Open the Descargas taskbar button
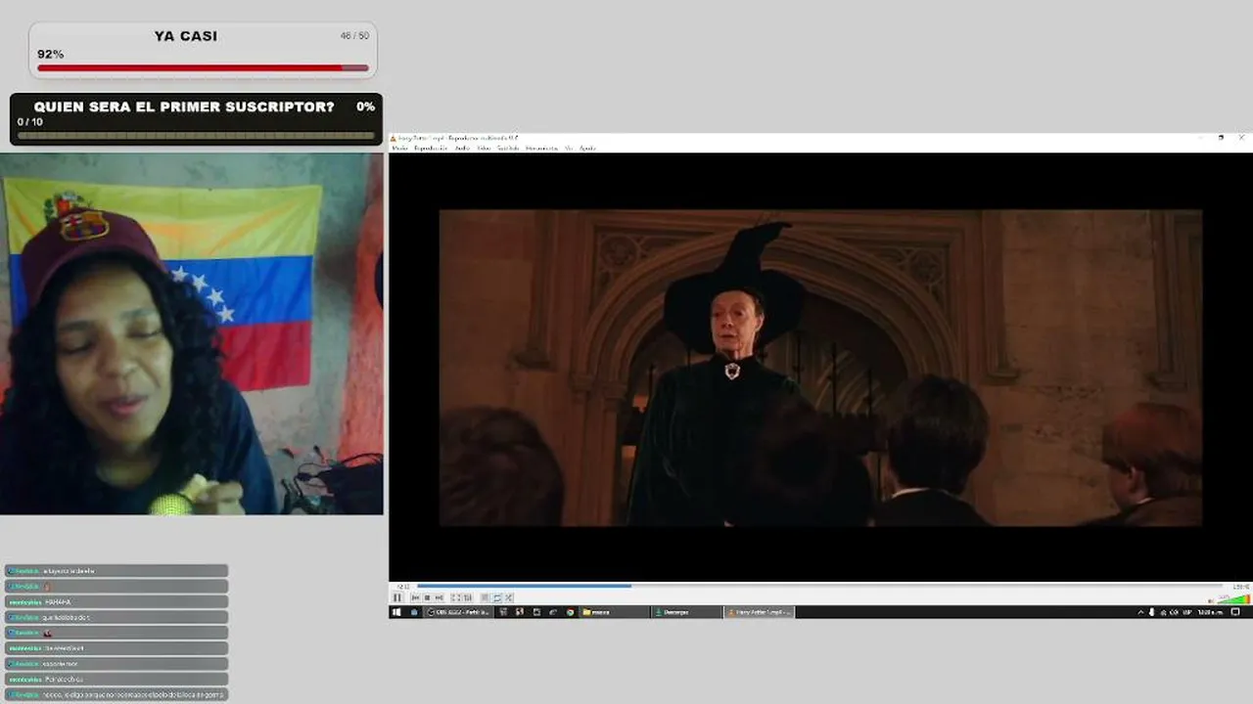This screenshot has width=1253, height=704. (687, 612)
